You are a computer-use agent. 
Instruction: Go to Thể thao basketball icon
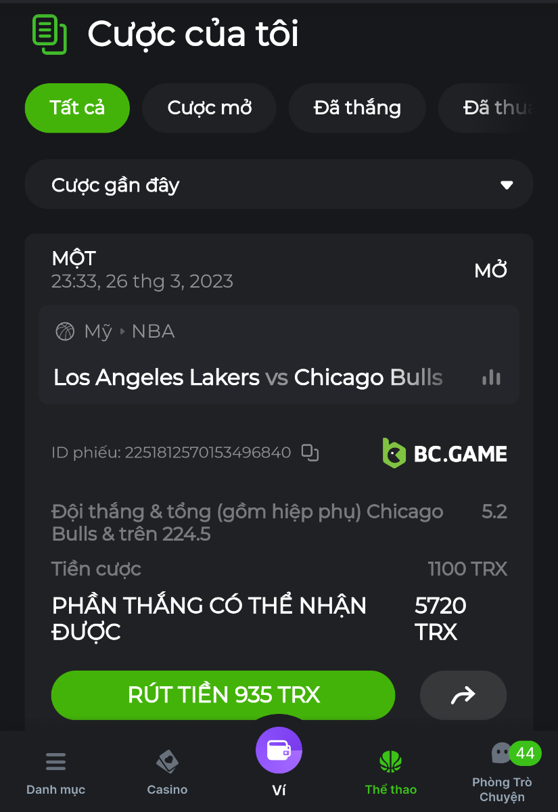coord(390,762)
